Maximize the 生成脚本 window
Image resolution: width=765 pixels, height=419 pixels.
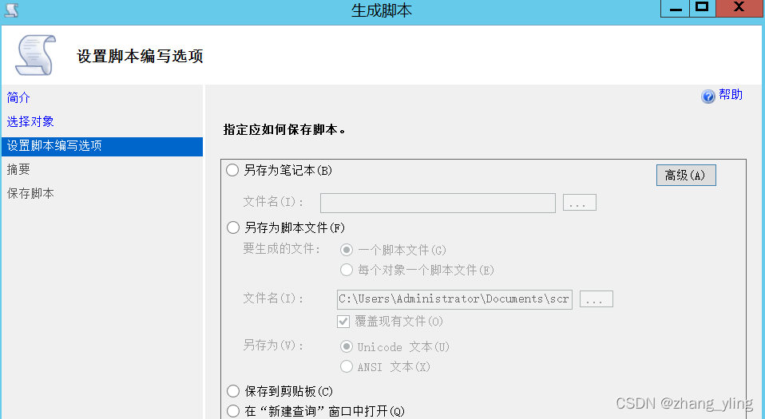[702, 9]
